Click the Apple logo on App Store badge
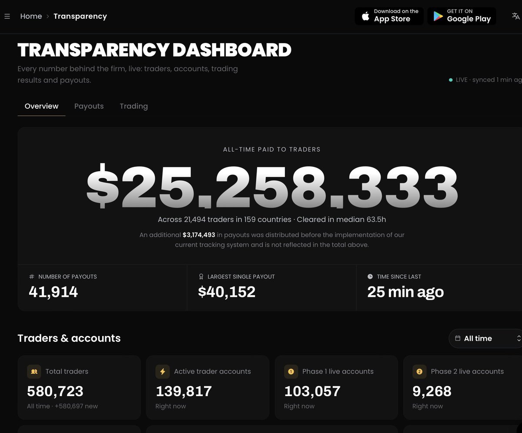 (366, 16)
